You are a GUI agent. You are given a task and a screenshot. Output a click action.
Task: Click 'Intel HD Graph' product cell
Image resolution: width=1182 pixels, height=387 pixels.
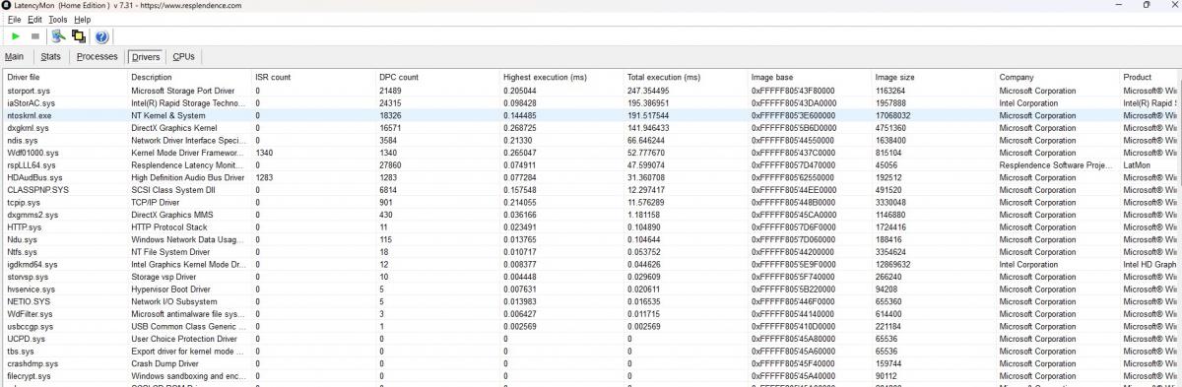1150,265
